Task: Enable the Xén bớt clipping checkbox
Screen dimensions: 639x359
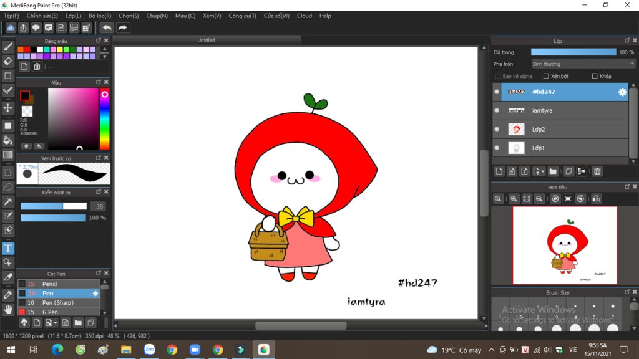Action: pos(546,76)
